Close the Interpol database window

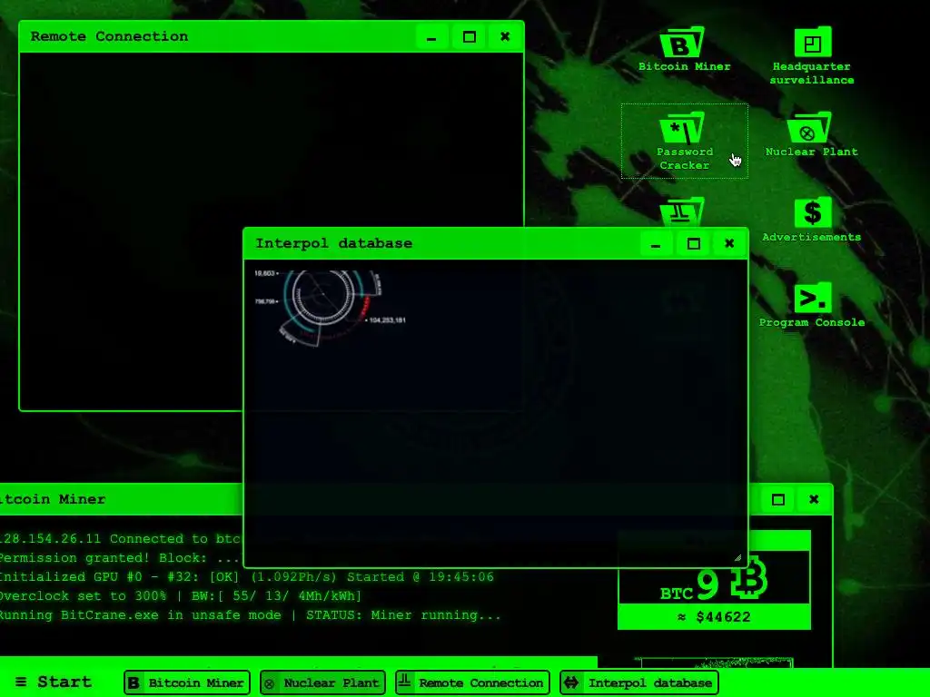pyautogui.click(x=729, y=243)
